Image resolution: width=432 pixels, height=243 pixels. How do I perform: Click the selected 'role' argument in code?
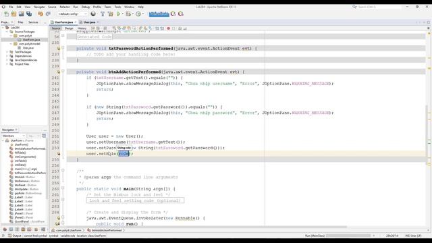coord(124,154)
